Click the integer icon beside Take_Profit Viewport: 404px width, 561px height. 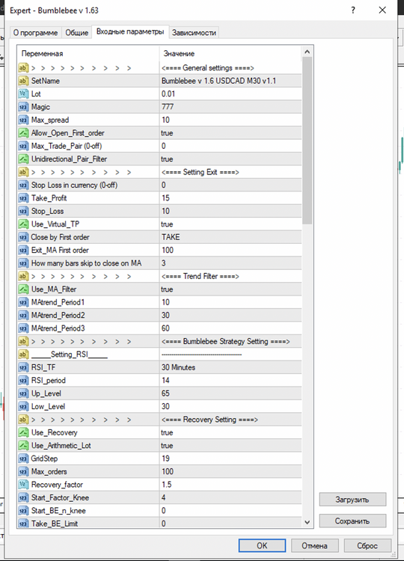click(x=23, y=198)
